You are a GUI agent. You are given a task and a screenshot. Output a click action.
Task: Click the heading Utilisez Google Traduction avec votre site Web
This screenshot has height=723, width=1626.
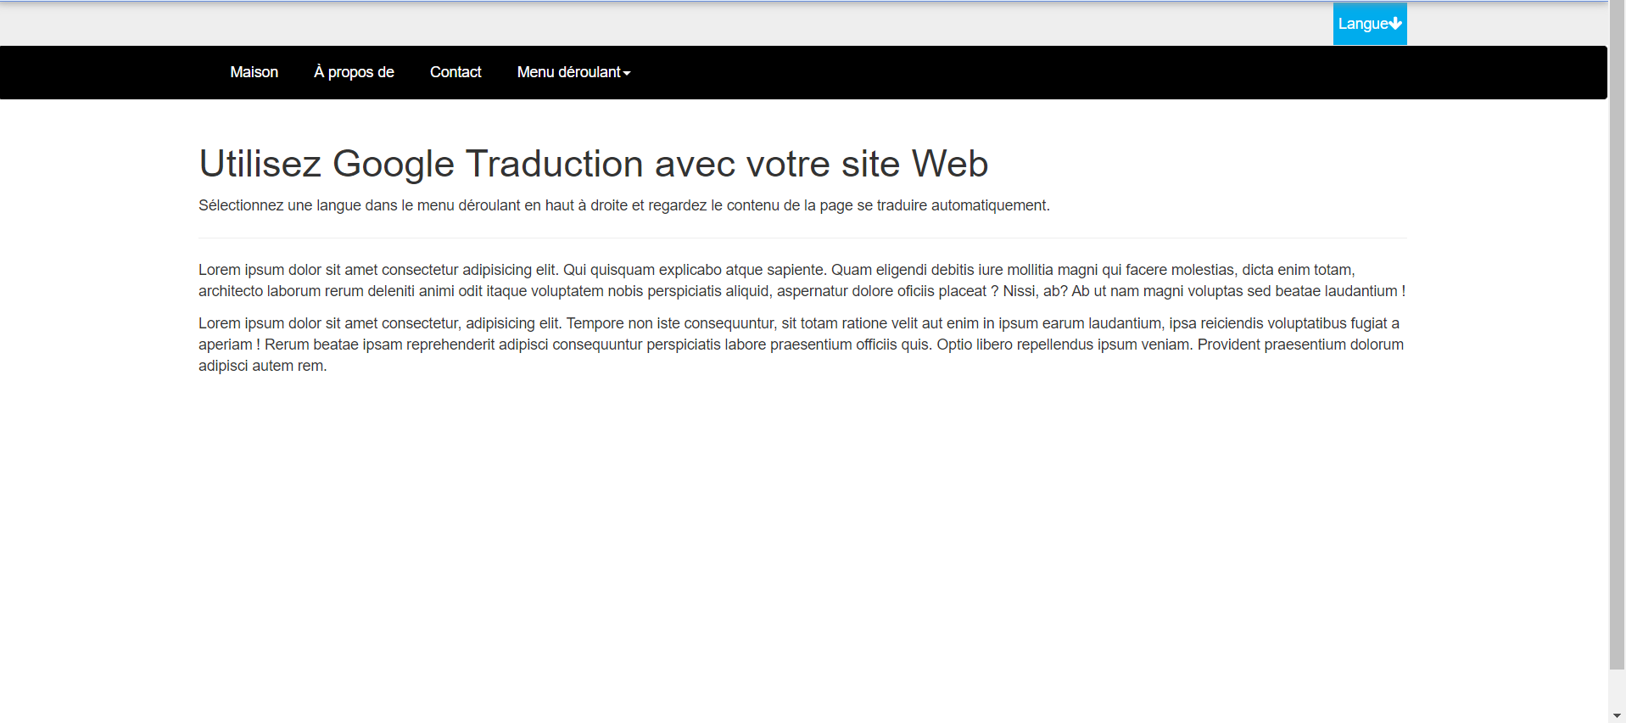coord(593,164)
